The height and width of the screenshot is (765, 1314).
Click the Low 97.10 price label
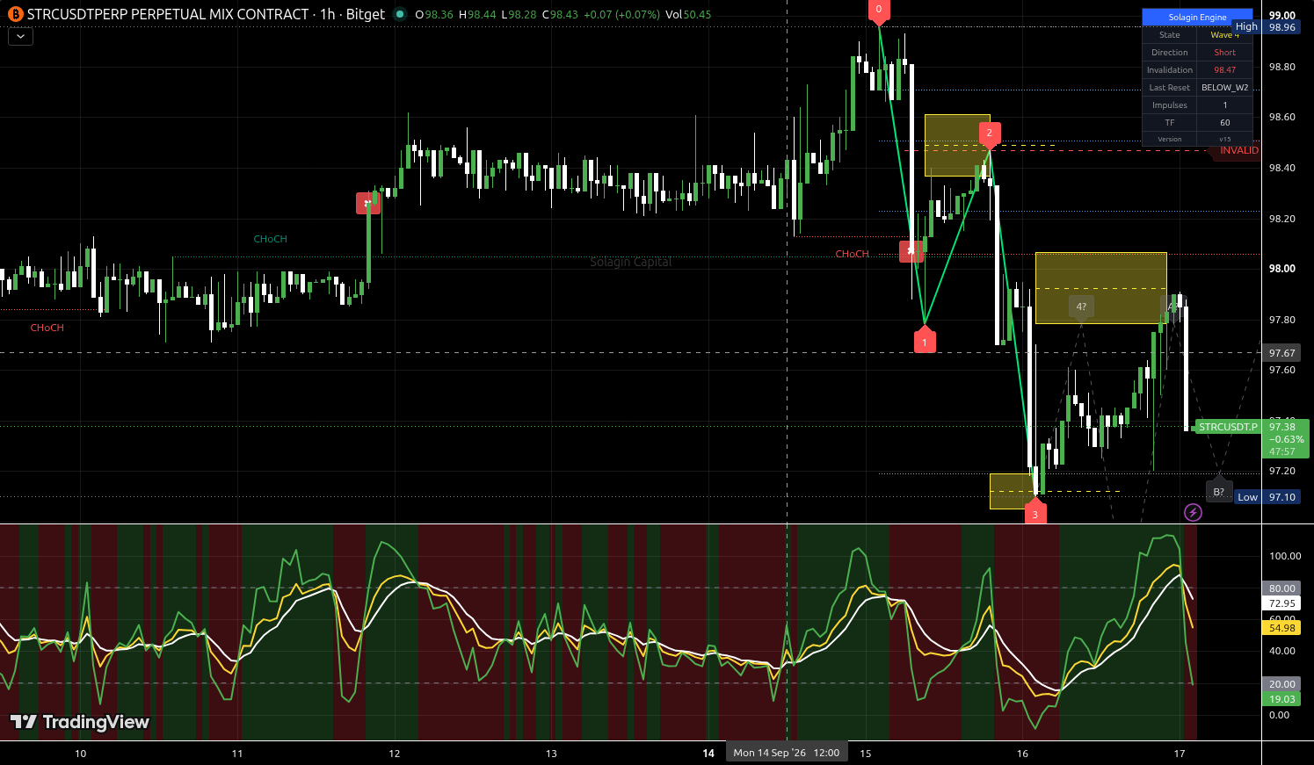click(1267, 497)
